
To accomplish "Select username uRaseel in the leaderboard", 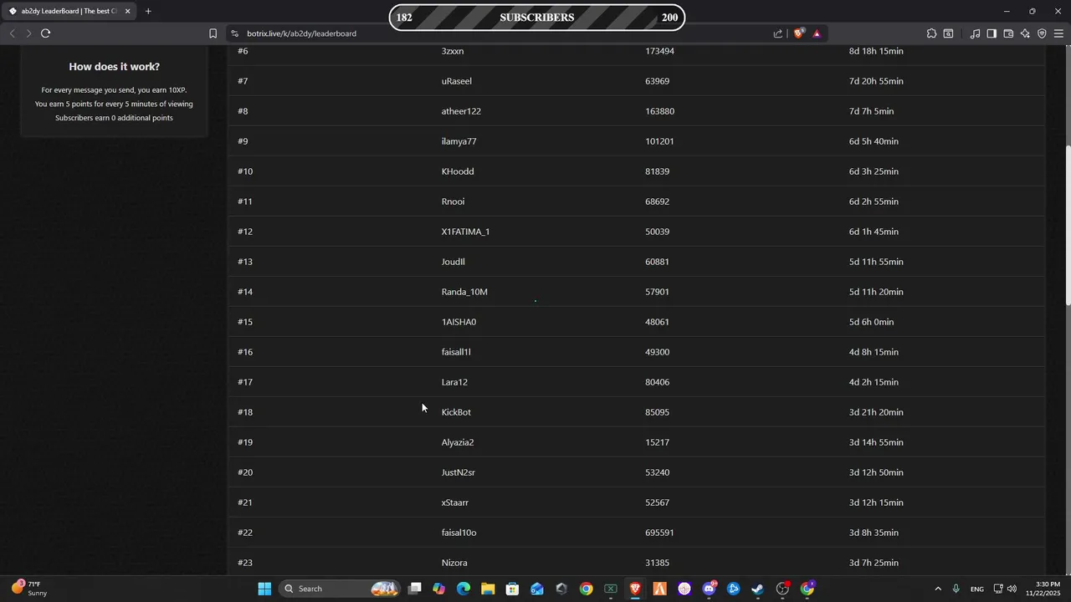I will (457, 81).
